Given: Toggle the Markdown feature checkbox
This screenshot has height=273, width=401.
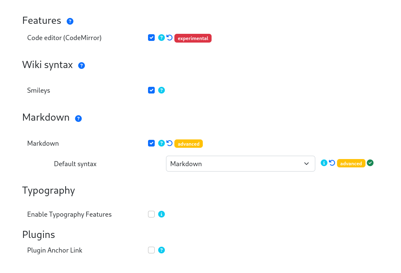Looking at the screenshot, I should pos(151,143).
